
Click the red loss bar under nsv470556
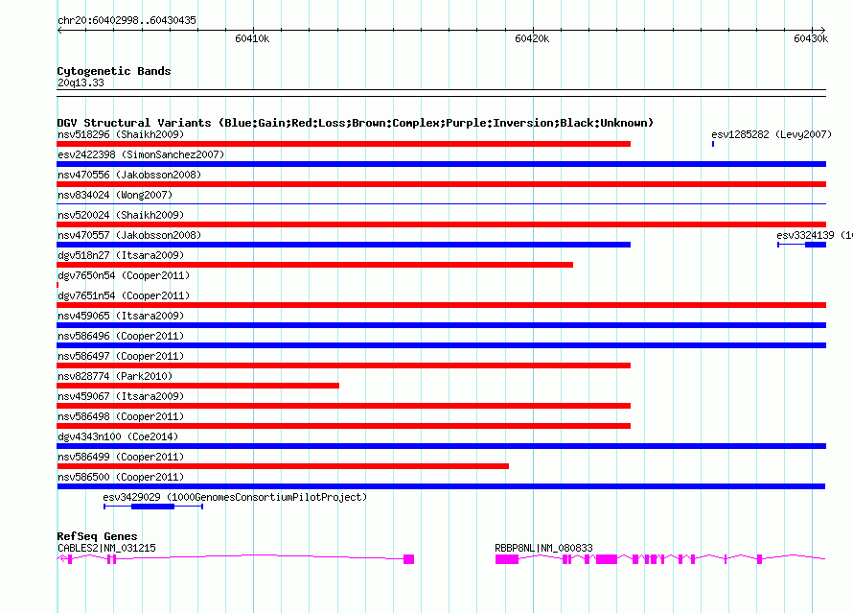pyautogui.click(x=442, y=184)
